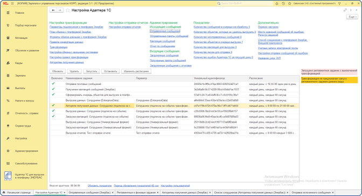Toggle enabled checkmark for Алгоритм получения данных row
This screenshot has width=362, height=196.
click(53, 105)
